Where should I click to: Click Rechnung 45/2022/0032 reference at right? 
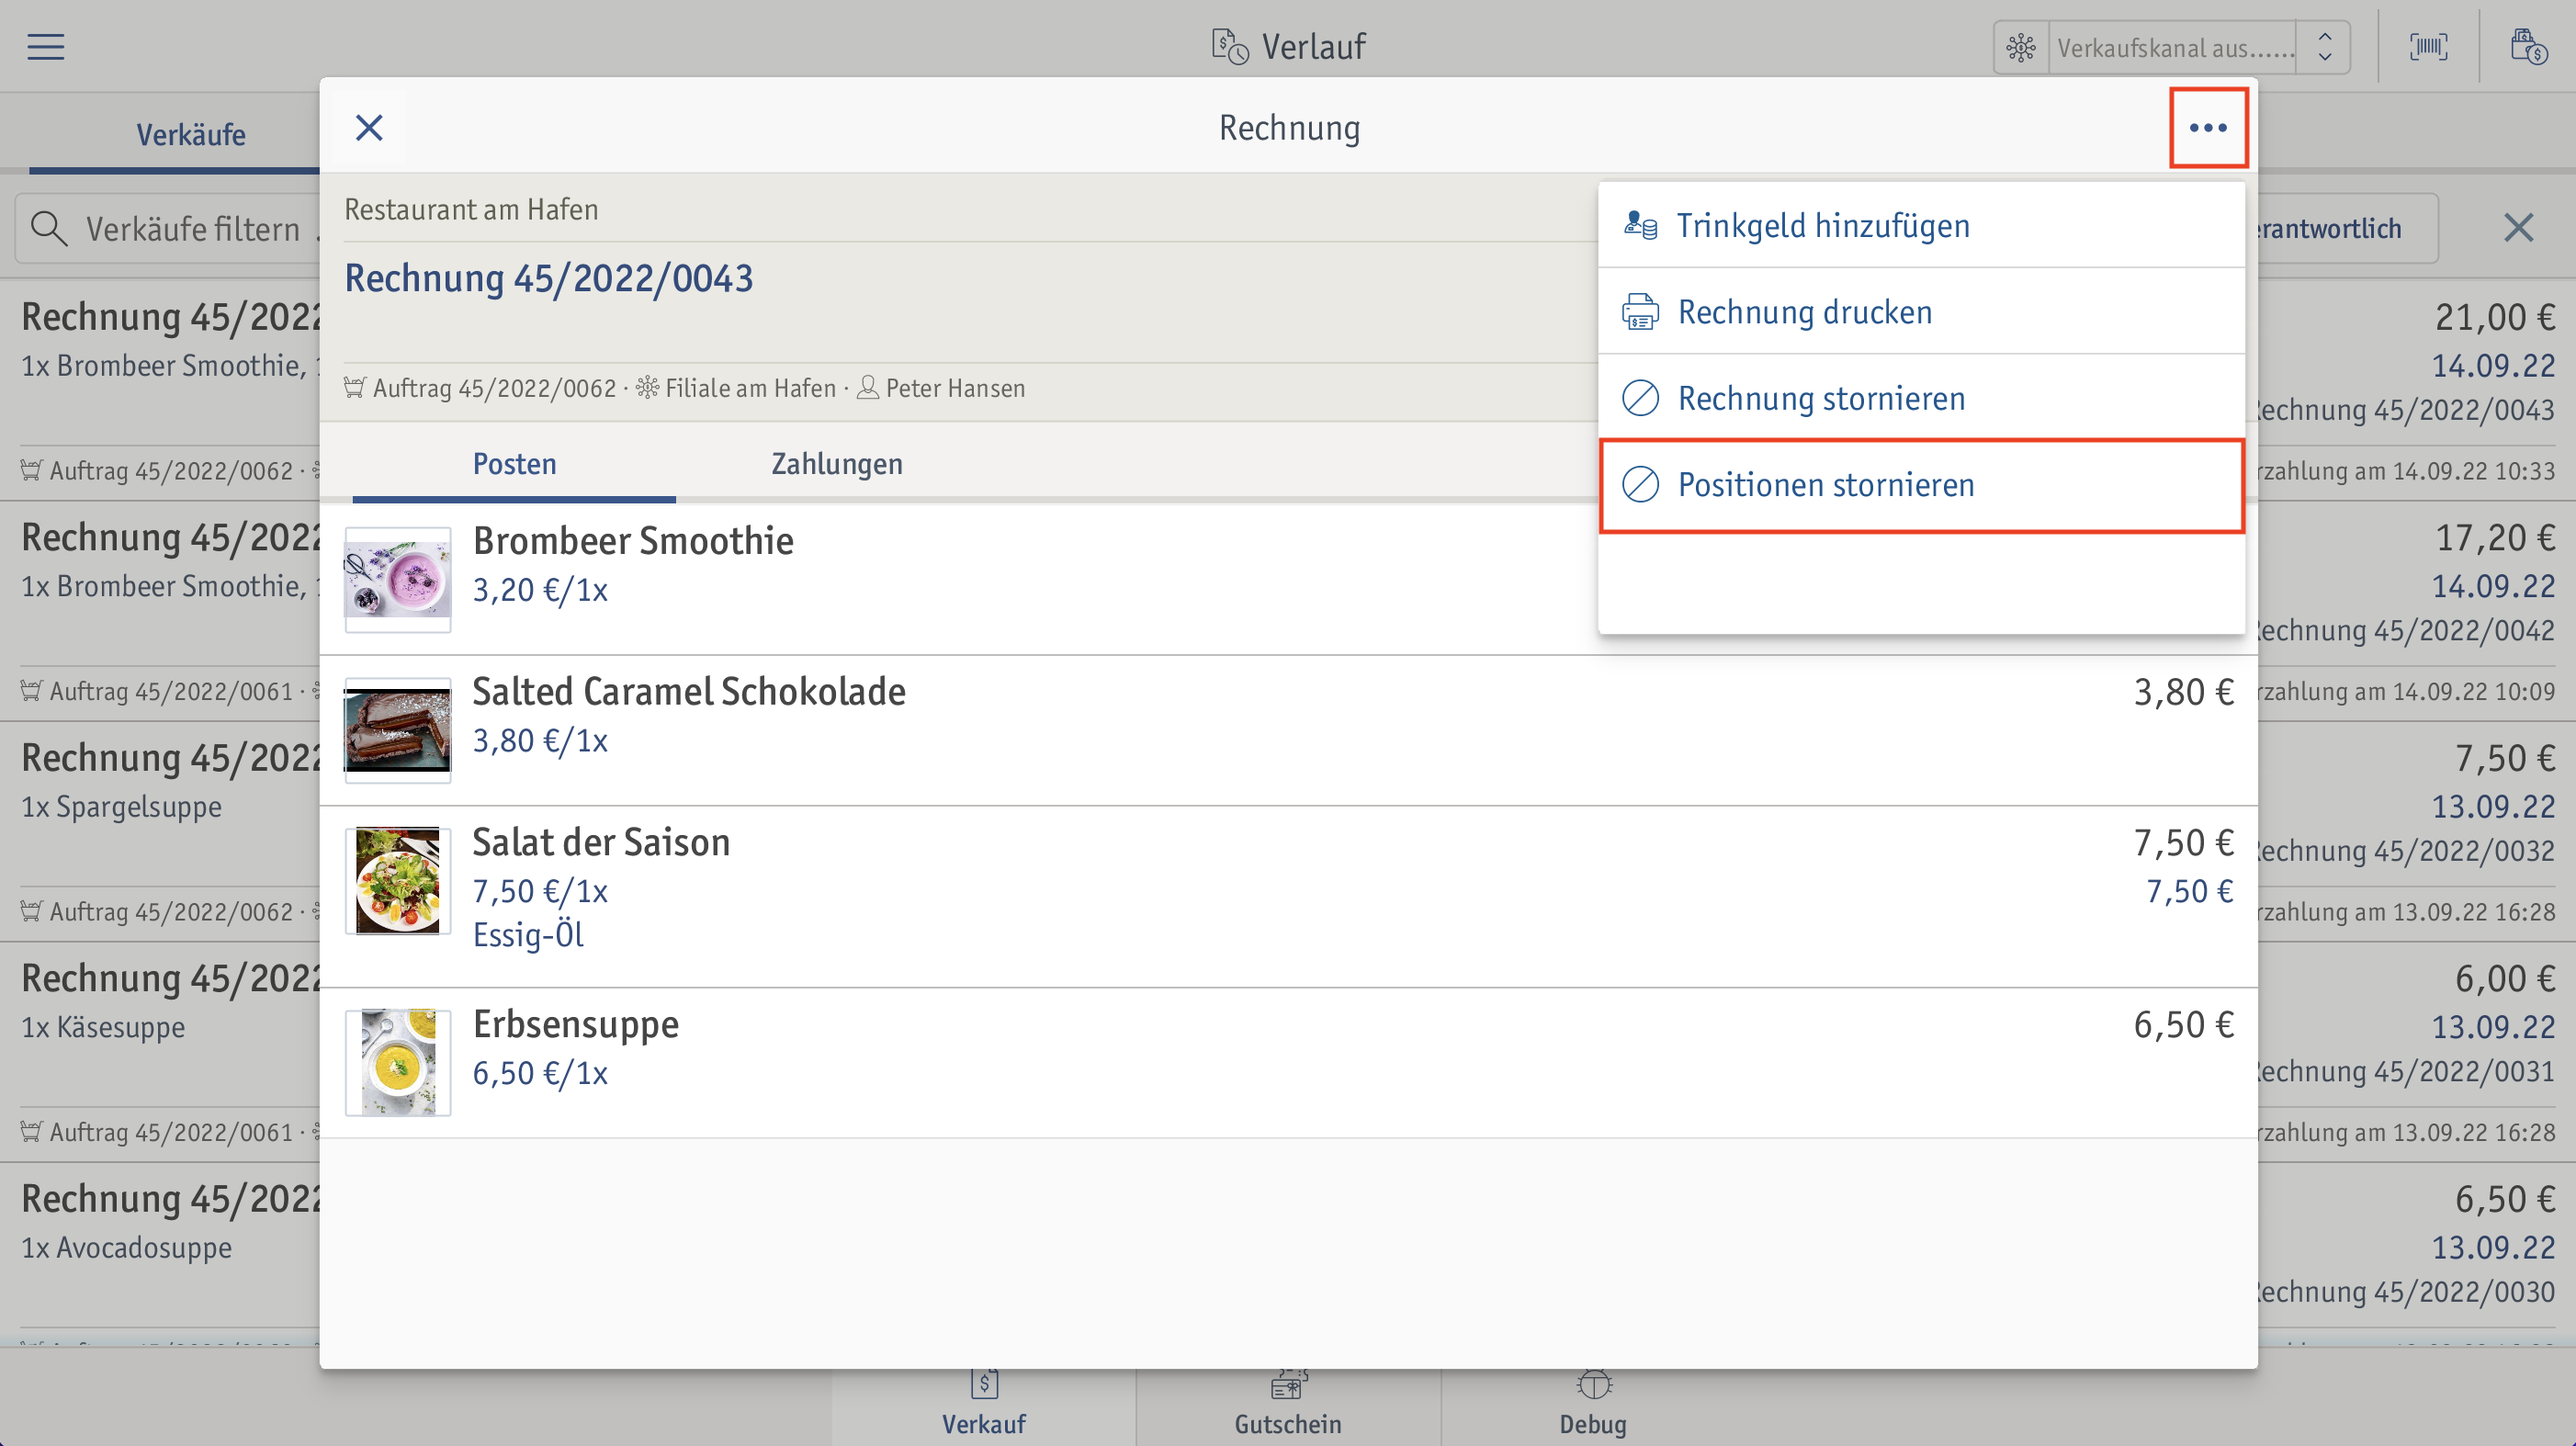point(2407,851)
